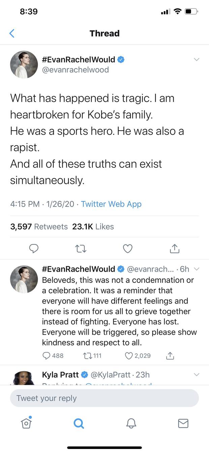Tap the 'Tweet your reply' field
Image resolution: width=209 pixels, height=453 pixels.
click(104, 398)
